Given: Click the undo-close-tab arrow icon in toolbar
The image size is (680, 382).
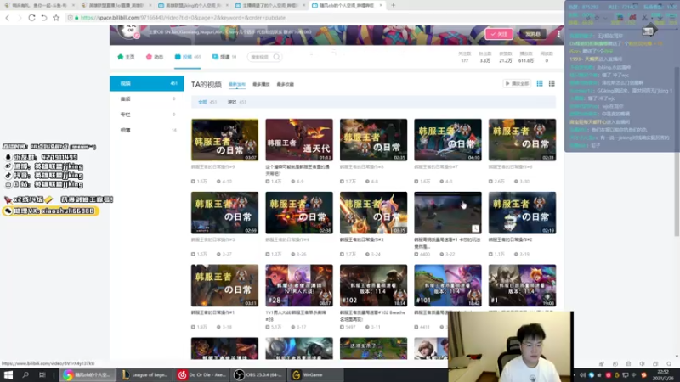Looking at the screenshot, I should (x=44, y=18).
